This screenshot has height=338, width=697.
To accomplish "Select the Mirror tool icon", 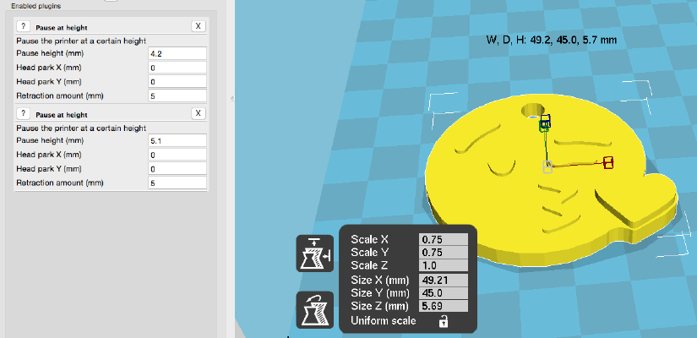I will click(315, 310).
